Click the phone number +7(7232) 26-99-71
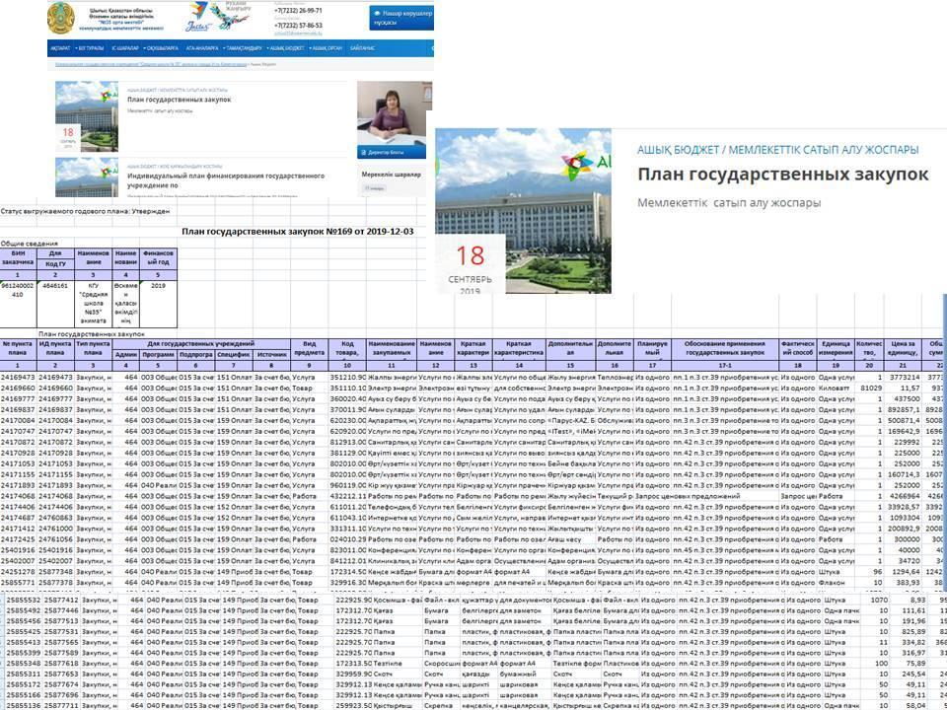Viewport: 947px width, 710px height. tap(298, 11)
